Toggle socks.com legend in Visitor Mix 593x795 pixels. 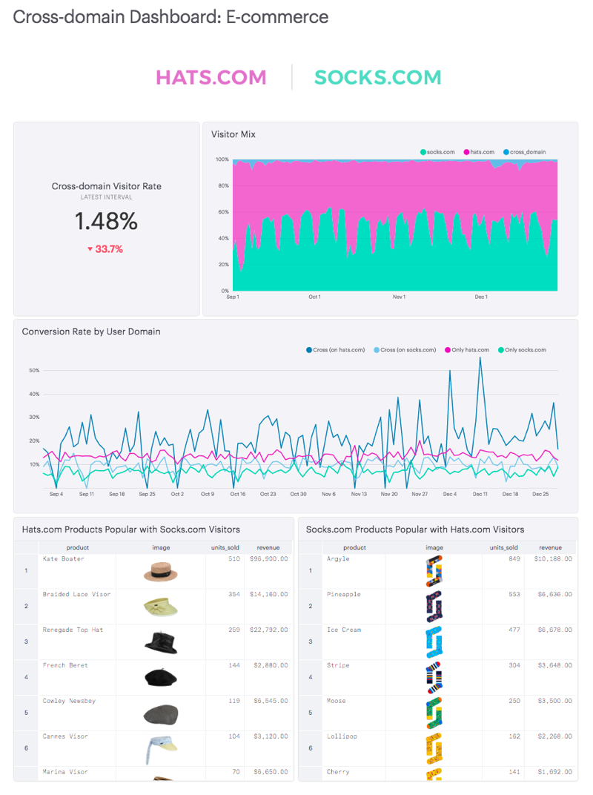pos(437,152)
